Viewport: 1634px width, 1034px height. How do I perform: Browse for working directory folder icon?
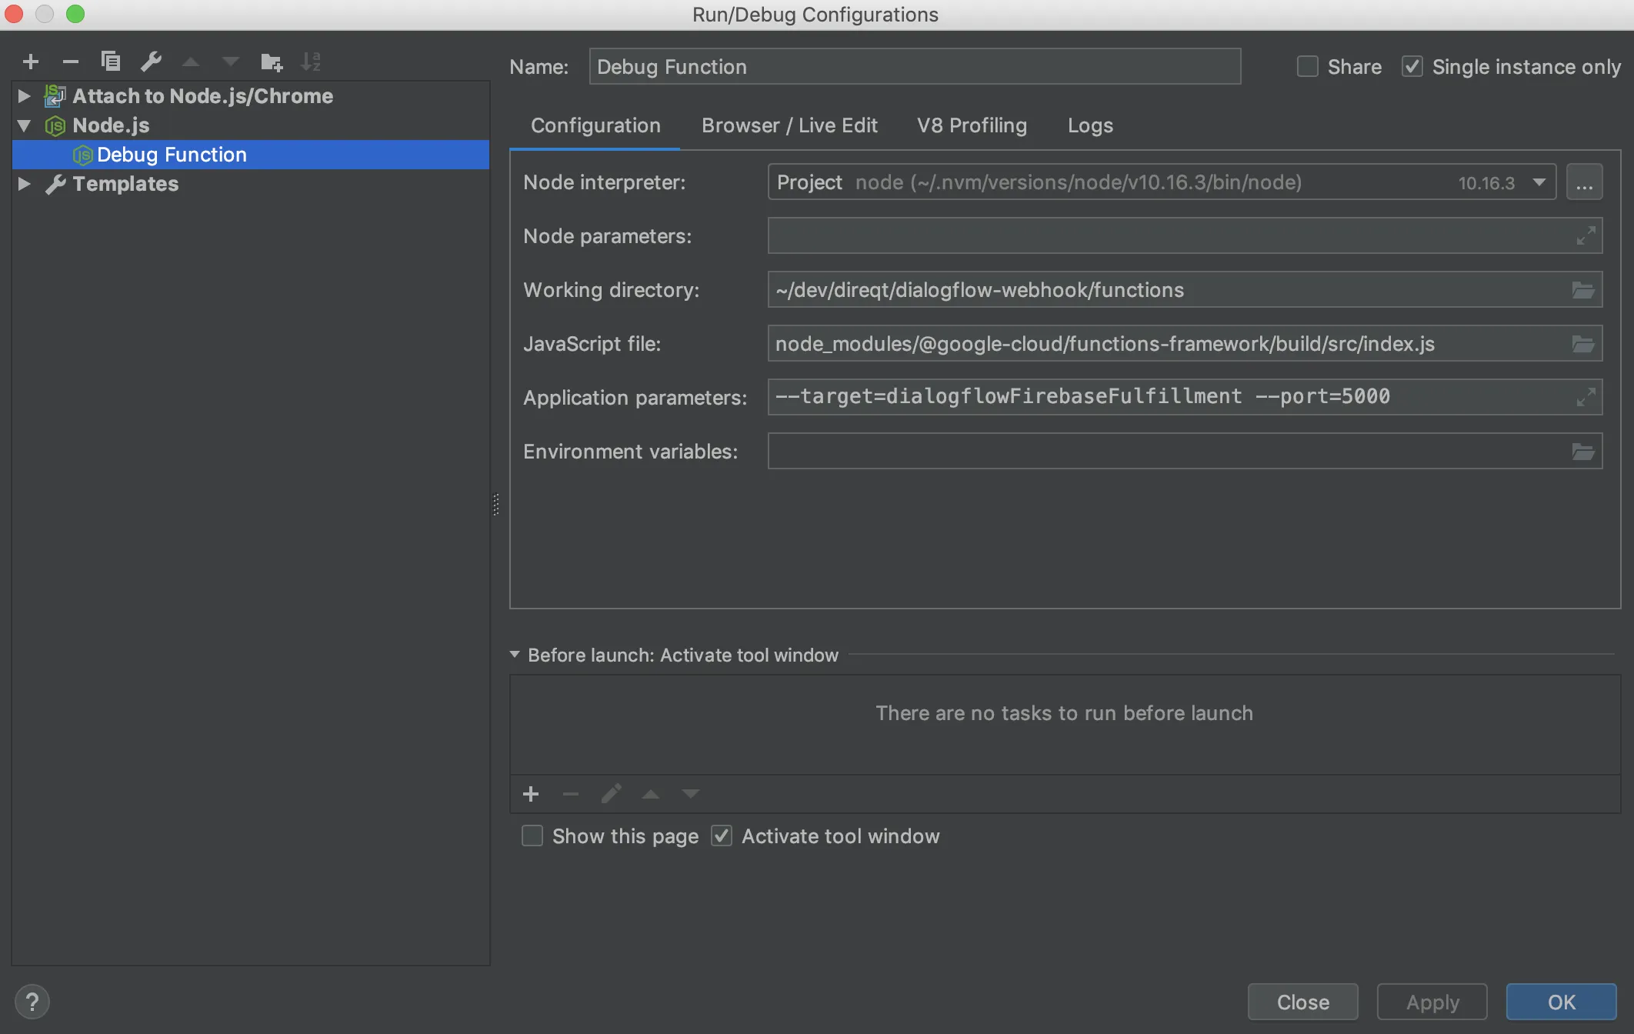click(1582, 290)
